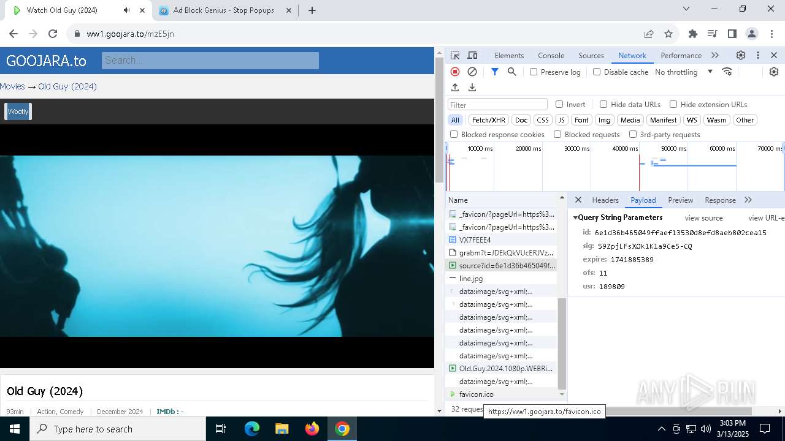
Task: Show hidden system tray icons
Action: click(x=661, y=429)
